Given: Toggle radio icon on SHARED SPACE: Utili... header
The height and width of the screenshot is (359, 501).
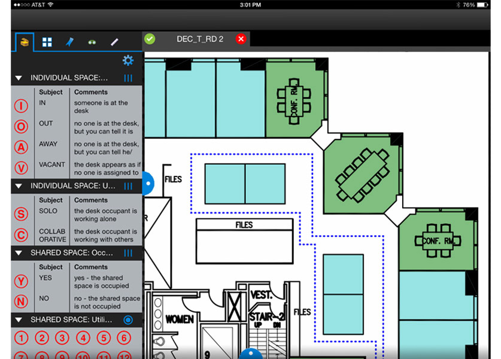Looking at the screenshot, I should (x=127, y=320).
